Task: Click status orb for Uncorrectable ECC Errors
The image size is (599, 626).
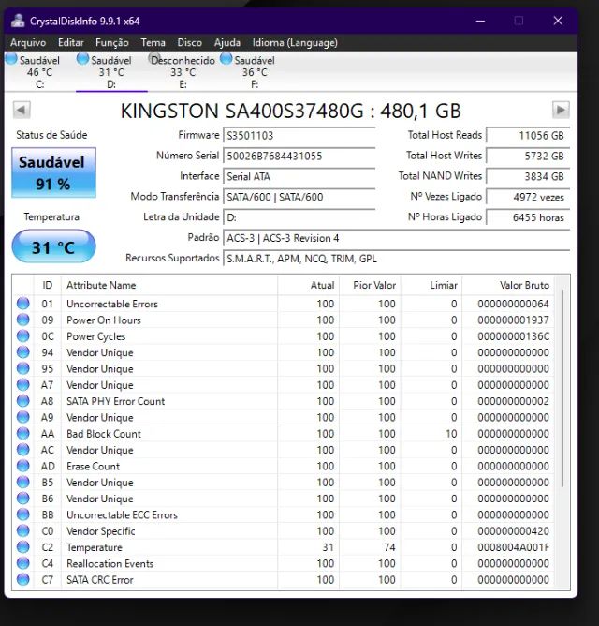Action: pyautogui.click(x=23, y=514)
